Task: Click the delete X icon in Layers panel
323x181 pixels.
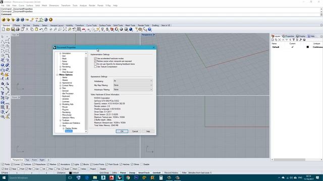Action: pos(280,40)
